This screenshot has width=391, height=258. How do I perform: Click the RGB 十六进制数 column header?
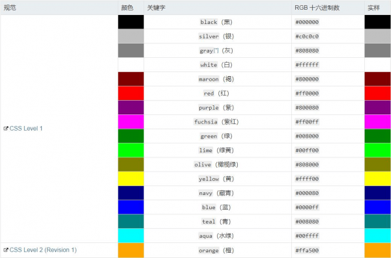317,8
